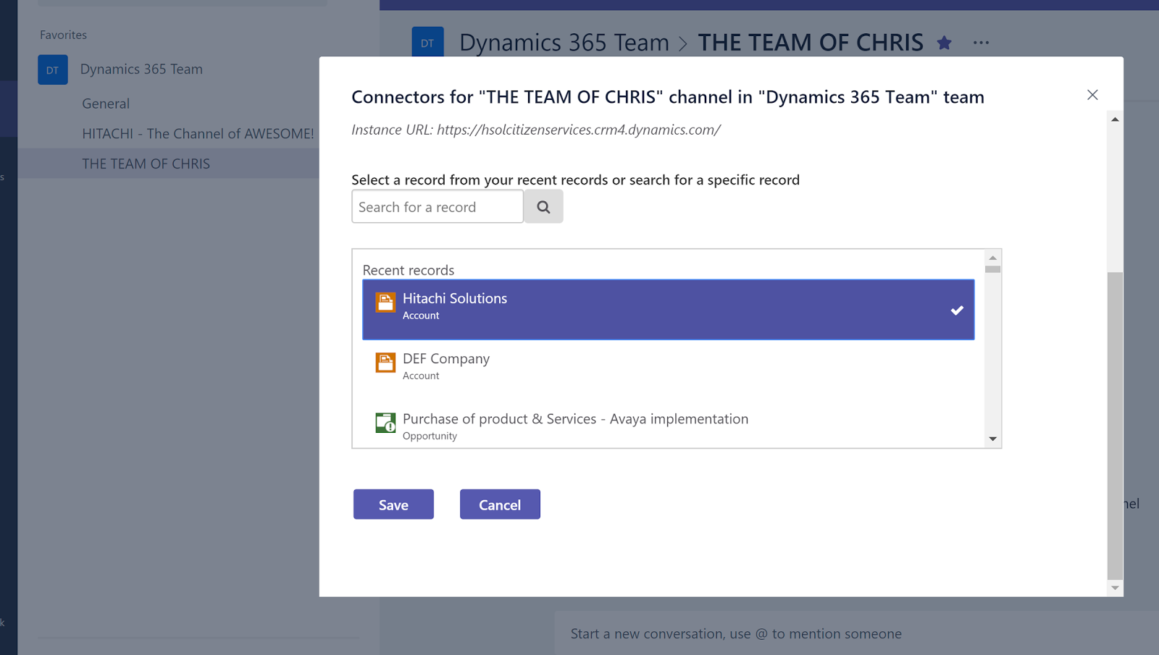Open HITACHI - The Channel of AWESOME!

pyautogui.click(x=198, y=134)
